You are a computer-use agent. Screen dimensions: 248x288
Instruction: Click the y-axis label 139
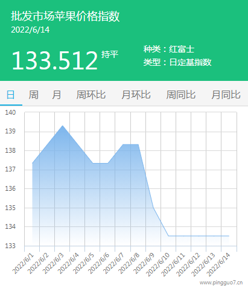[x=10, y=132]
